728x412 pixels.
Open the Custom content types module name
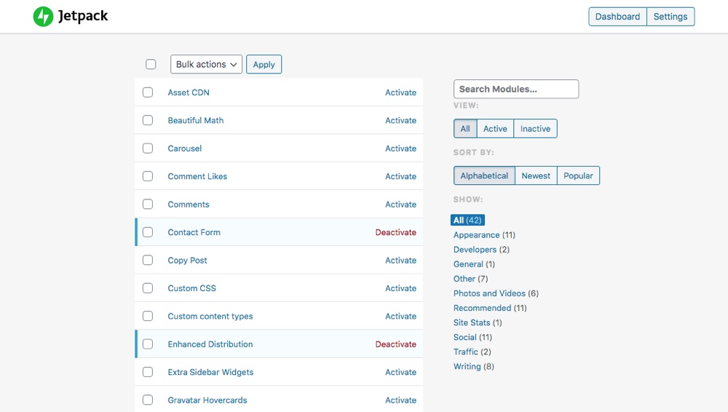click(210, 316)
